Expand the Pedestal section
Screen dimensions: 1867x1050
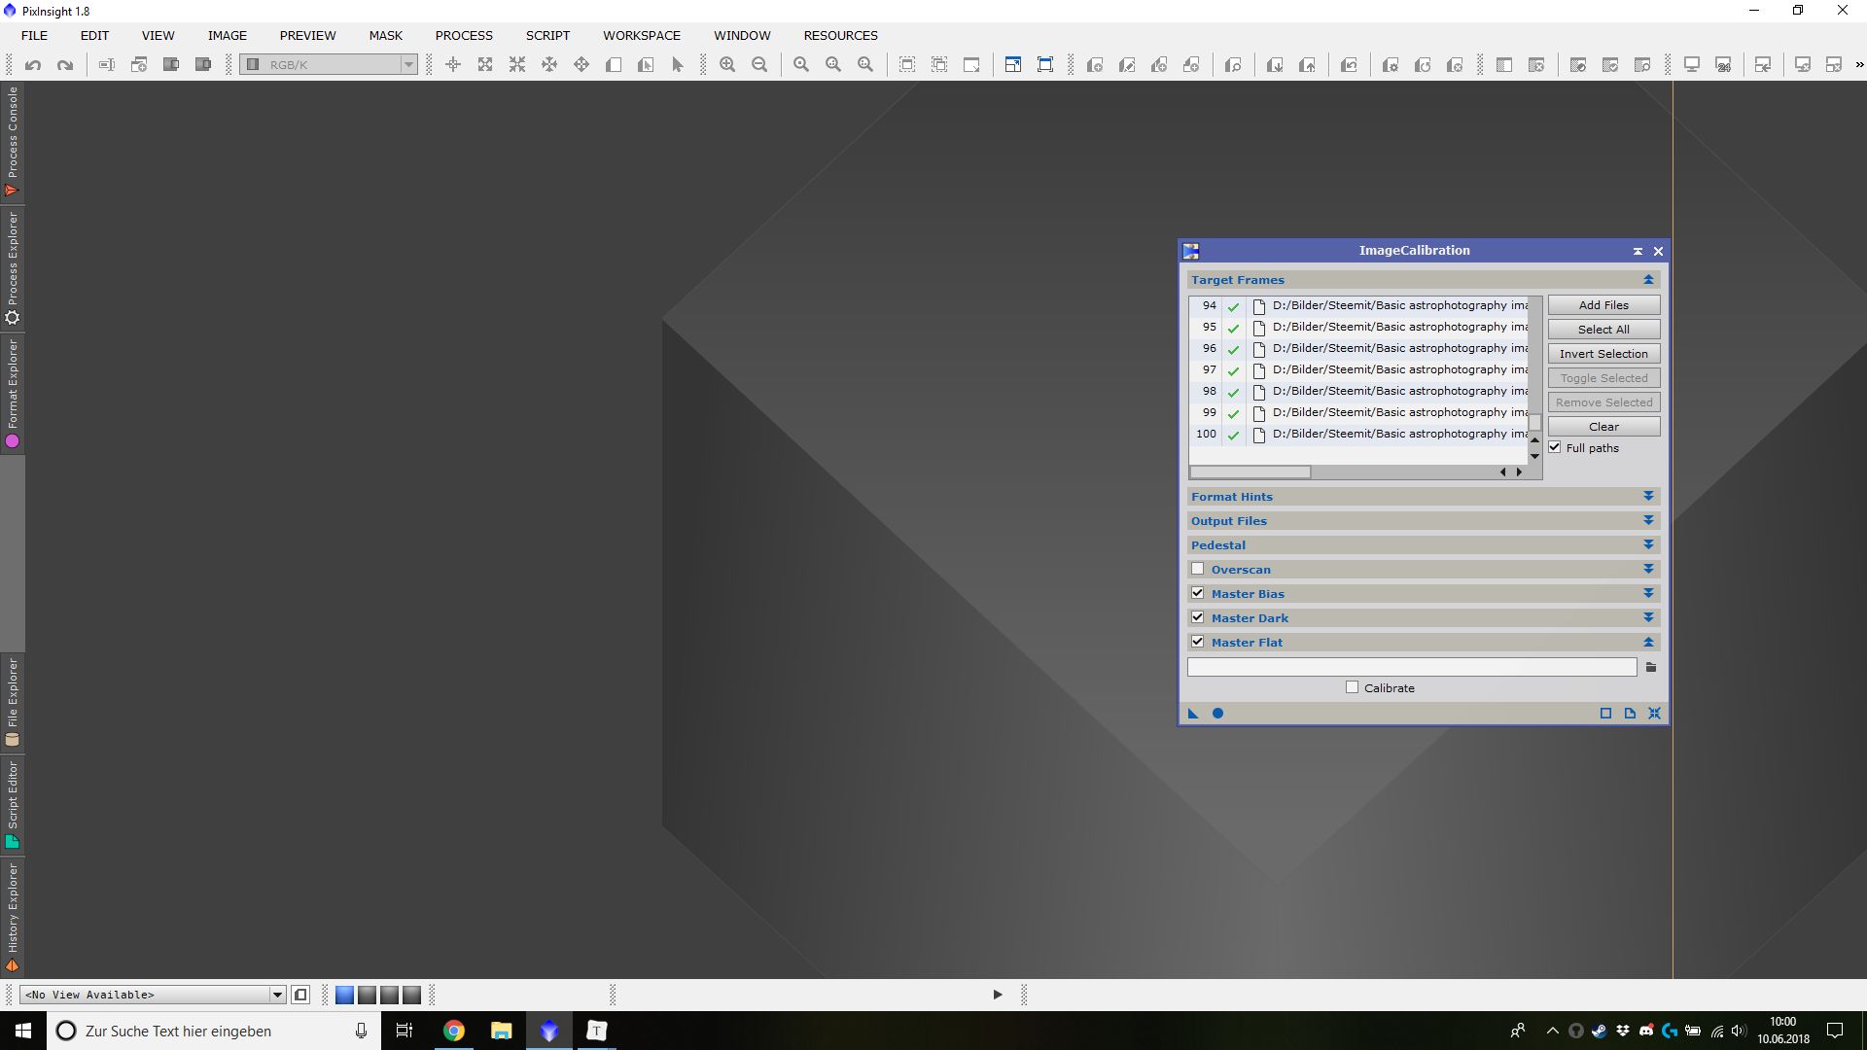[x=1648, y=545]
